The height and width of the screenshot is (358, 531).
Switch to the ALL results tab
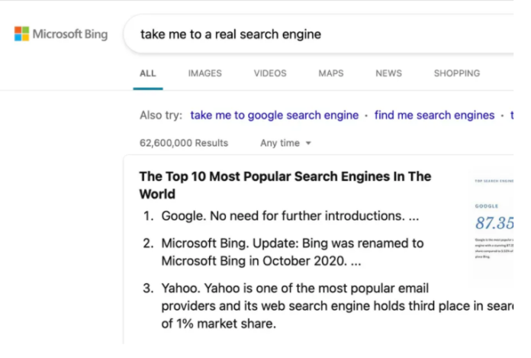[x=148, y=73]
